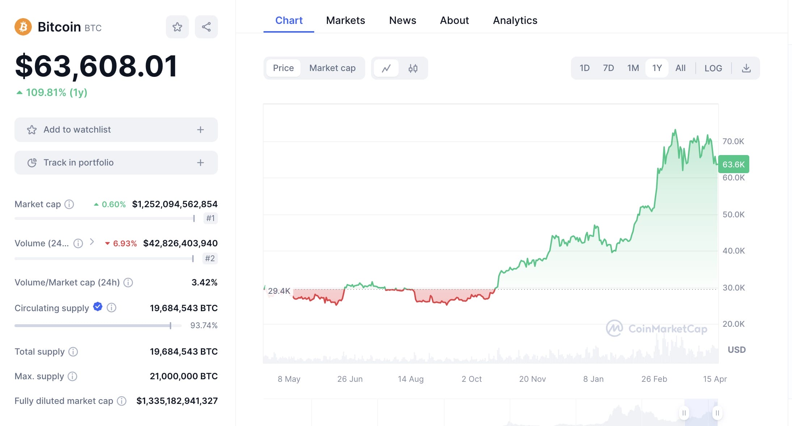
Task: Select Price chart mode
Action: click(x=283, y=68)
